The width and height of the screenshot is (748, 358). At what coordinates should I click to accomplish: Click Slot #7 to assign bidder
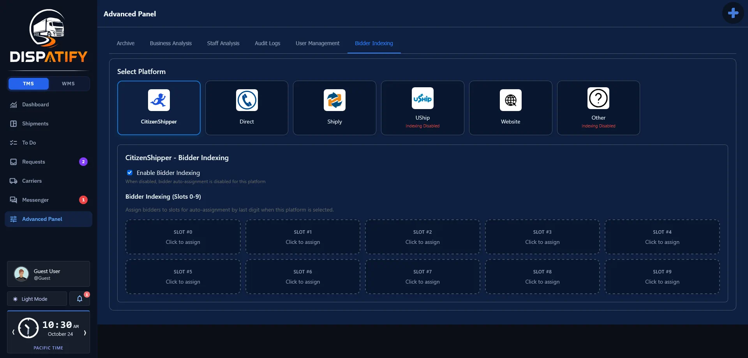(x=423, y=277)
